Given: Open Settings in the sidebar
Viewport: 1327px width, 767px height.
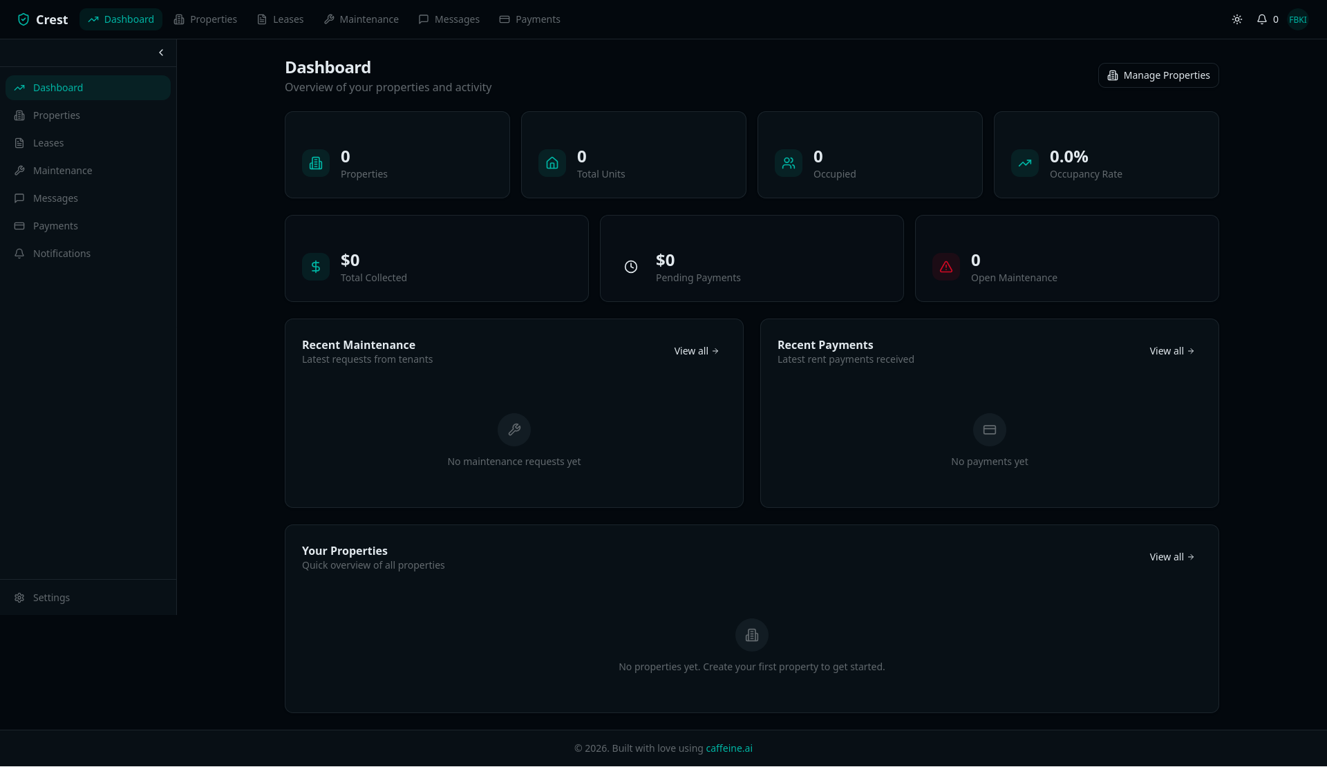Looking at the screenshot, I should click(88, 598).
